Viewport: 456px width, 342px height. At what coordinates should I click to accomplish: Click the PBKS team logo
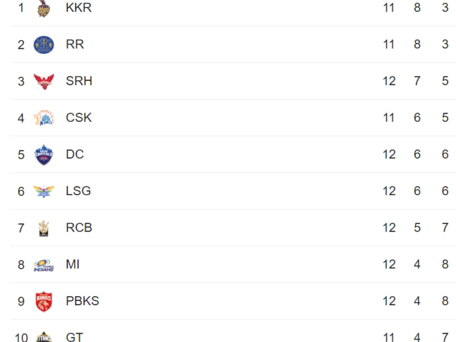44,302
